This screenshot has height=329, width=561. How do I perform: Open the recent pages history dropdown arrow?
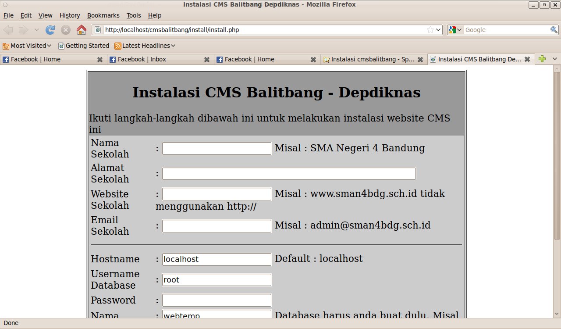tap(37, 30)
